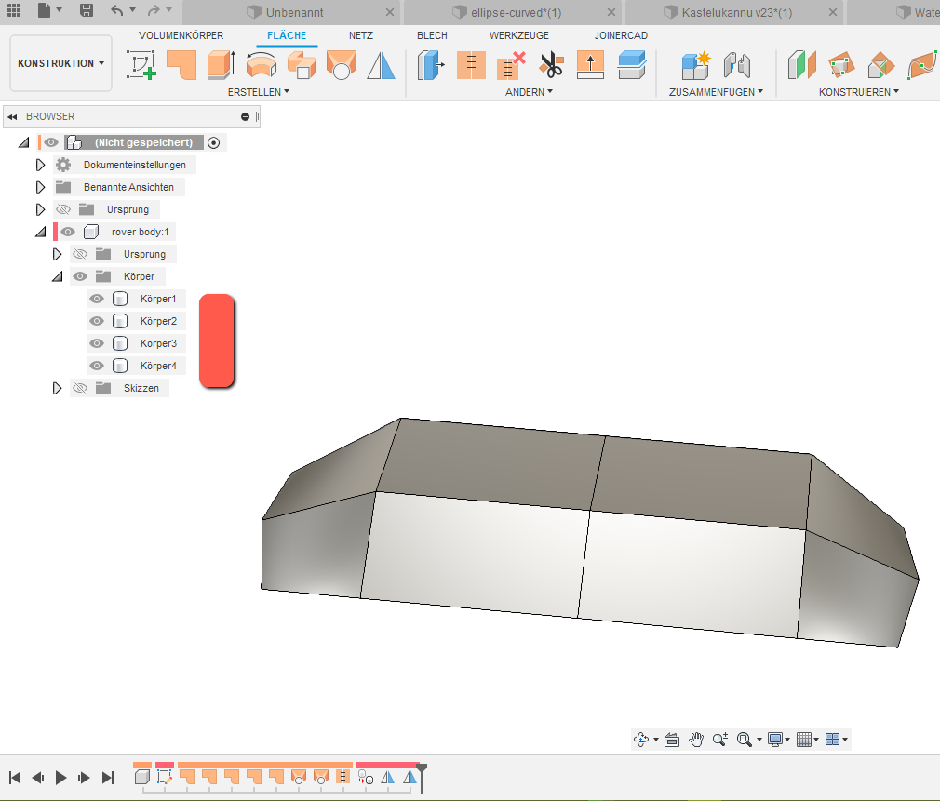
Task: Open the ÄNDERN dropdown menu
Action: (x=529, y=92)
